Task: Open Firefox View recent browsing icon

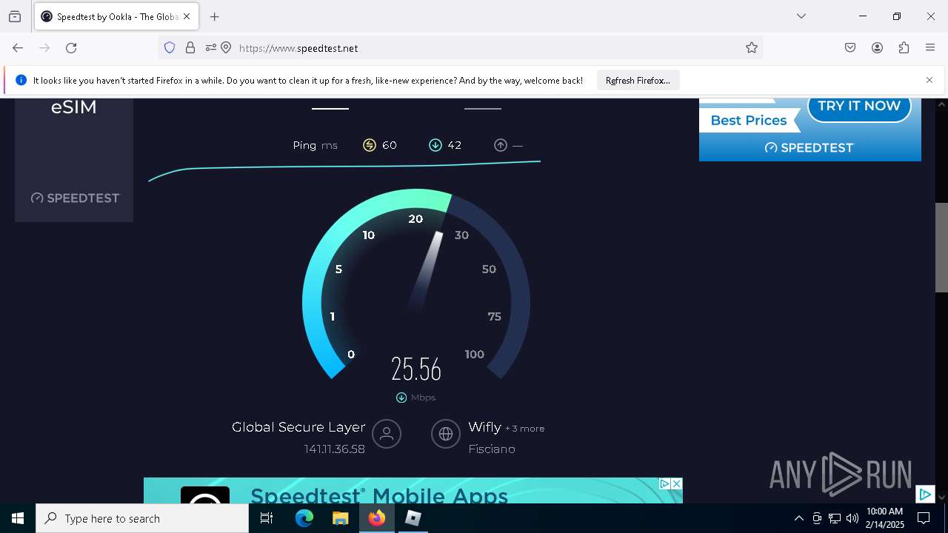Action: [x=15, y=16]
